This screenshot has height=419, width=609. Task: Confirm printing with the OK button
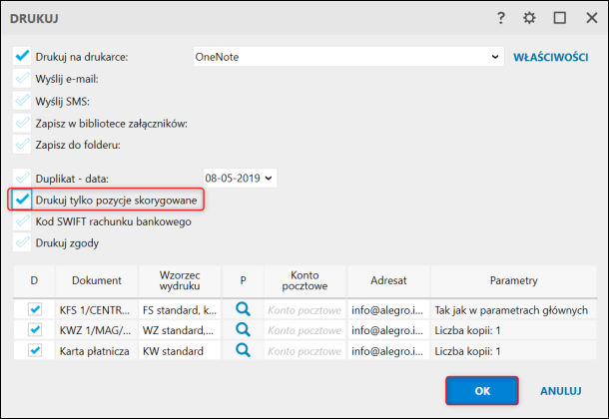point(482,391)
